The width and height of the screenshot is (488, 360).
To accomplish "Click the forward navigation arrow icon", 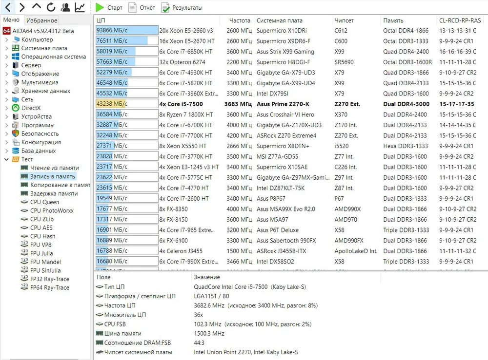I will [22, 7].
